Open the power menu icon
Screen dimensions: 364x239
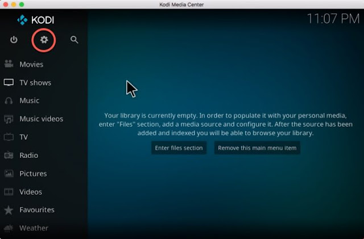pyautogui.click(x=14, y=40)
